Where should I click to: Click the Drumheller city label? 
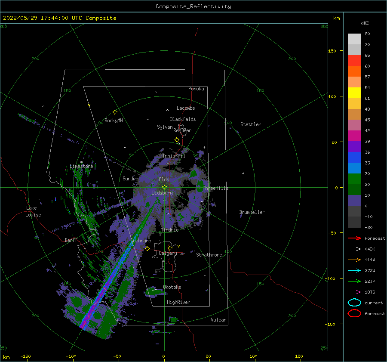252,212
